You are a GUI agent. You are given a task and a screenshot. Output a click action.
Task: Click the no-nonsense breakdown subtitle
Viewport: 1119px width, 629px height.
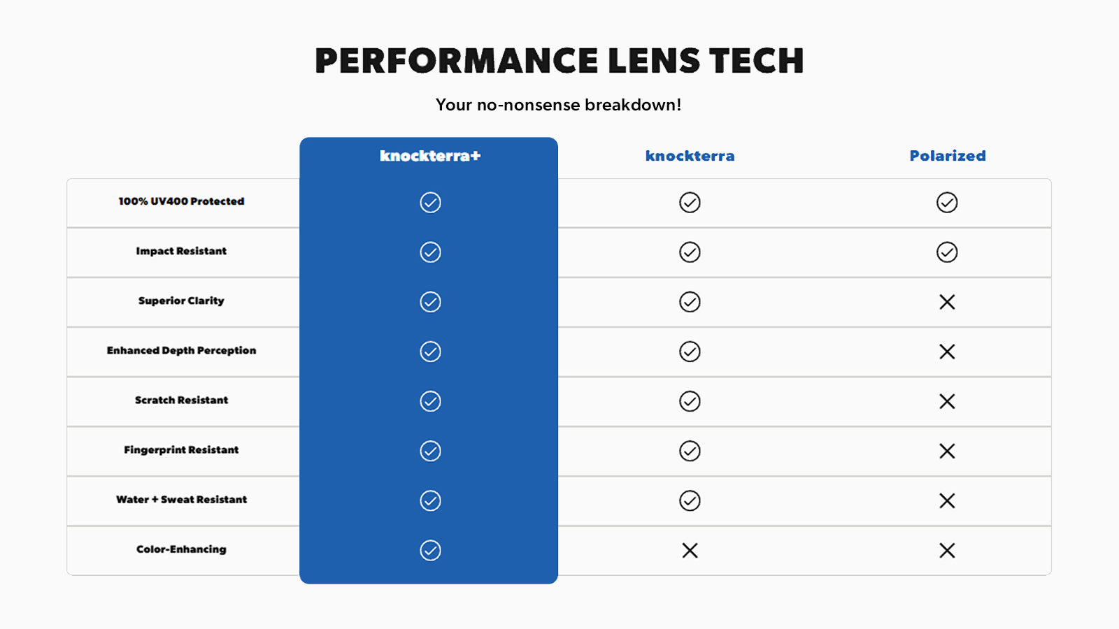click(558, 105)
